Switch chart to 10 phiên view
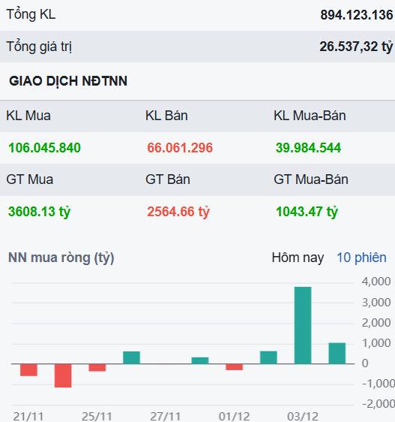The image size is (395, 422). point(361,258)
